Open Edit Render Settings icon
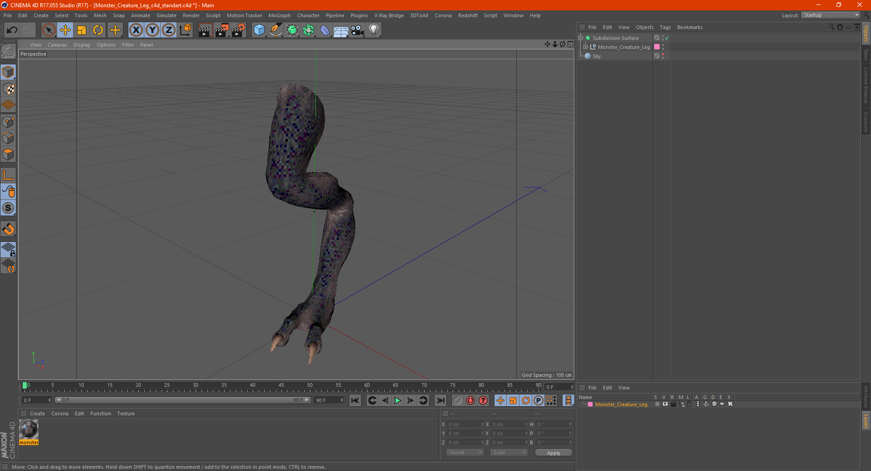 [239, 30]
